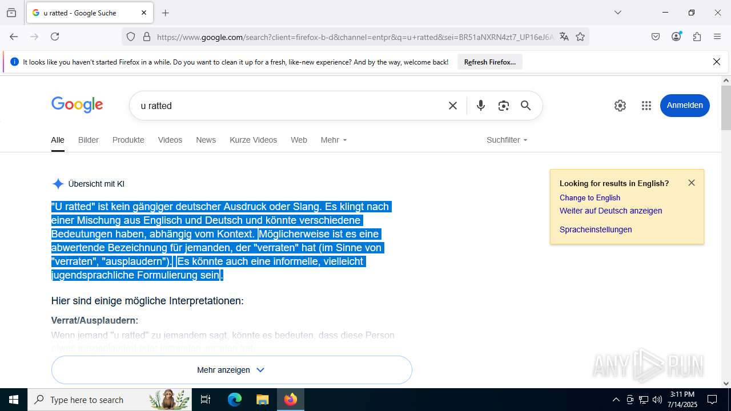The width and height of the screenshot is (731, 411).
Task: Select the Alle results tab
Action: [58, 140]
